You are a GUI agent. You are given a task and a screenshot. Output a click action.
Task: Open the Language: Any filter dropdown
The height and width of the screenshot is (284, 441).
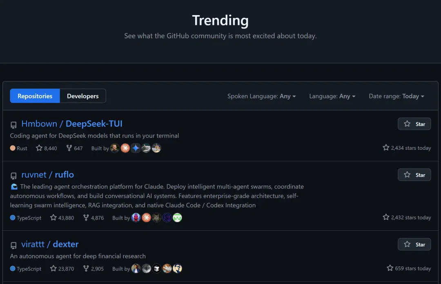pos(332,96)
